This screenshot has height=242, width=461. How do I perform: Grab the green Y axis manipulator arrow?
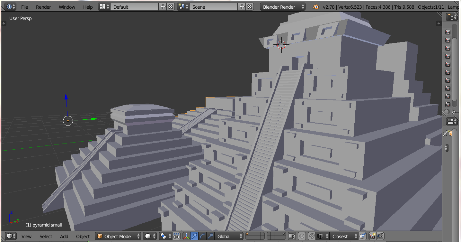pyautogui.click(x=93, y=119)
